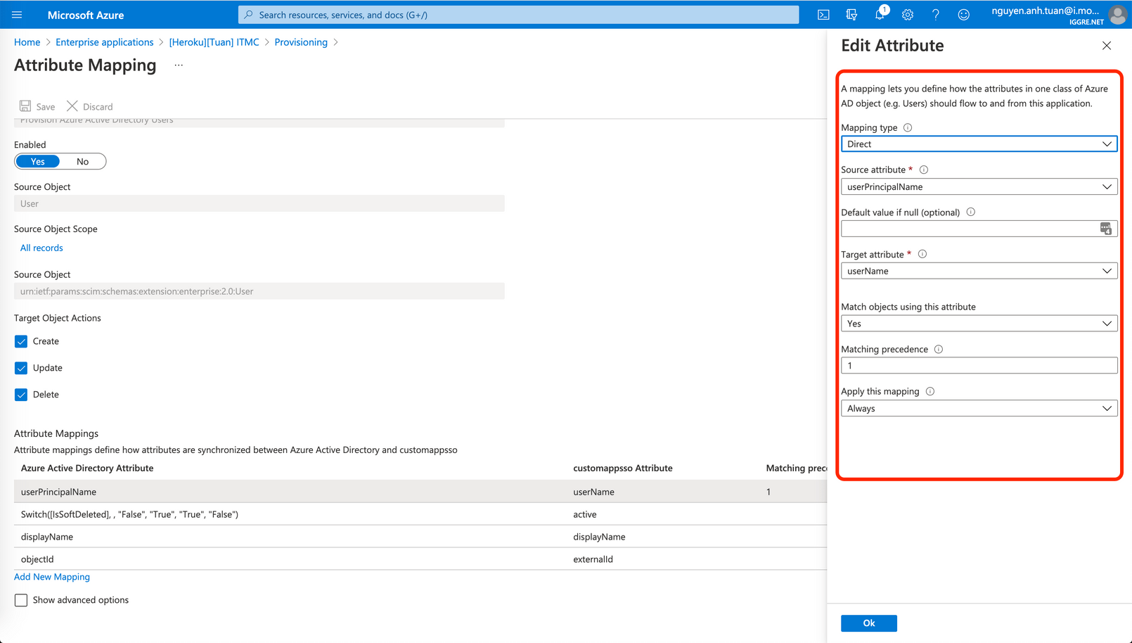Click the Azure Active Directory Attribute column header
Screen dimensions: 1132x643
[87, 468]
